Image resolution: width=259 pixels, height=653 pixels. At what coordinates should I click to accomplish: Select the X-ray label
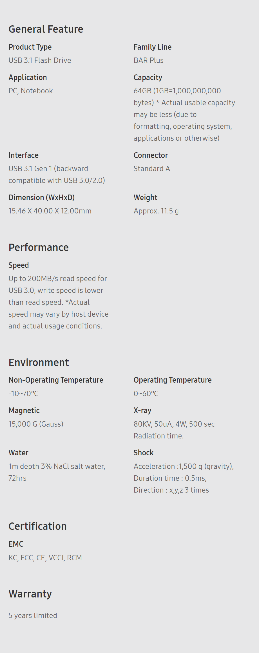[142, 411]
